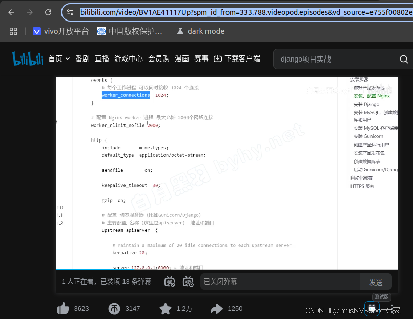Like the video with the thumbs-up icon
Screen dimensions: 413x319
coord(64,308)
